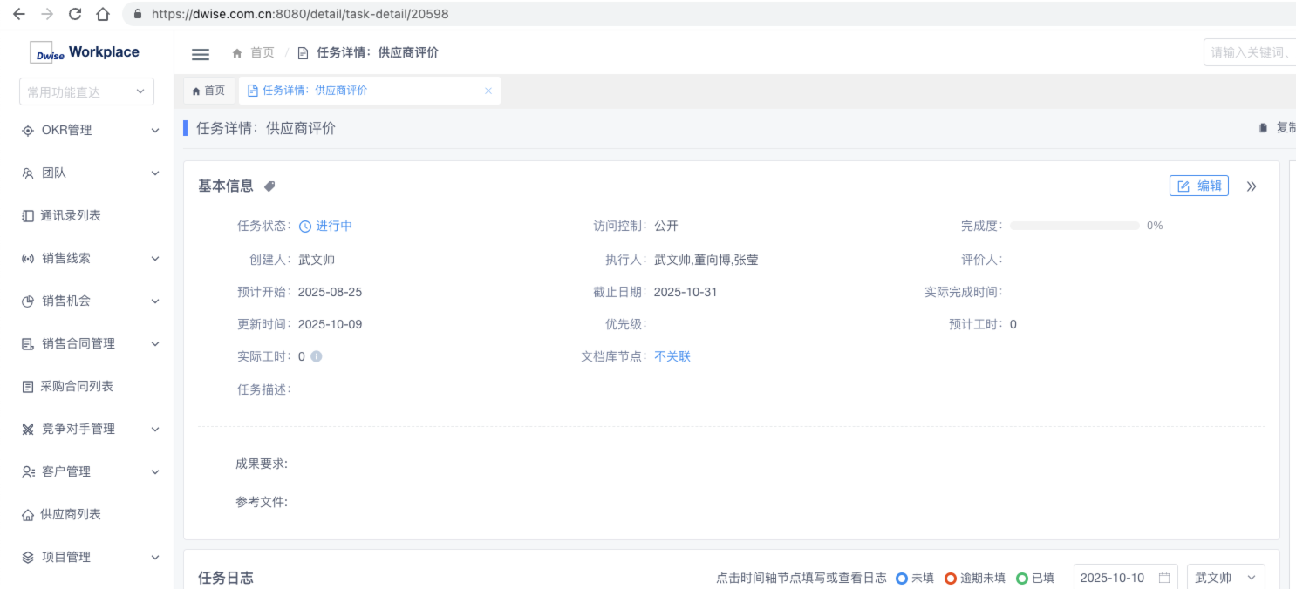Click the 编辑 button
This screenshot has width=1296, height=589.
[1199, 186]
